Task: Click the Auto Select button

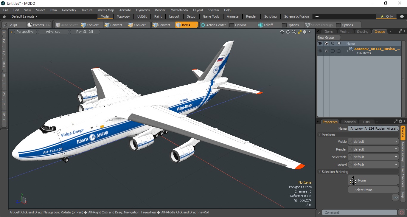Action: 66,25
